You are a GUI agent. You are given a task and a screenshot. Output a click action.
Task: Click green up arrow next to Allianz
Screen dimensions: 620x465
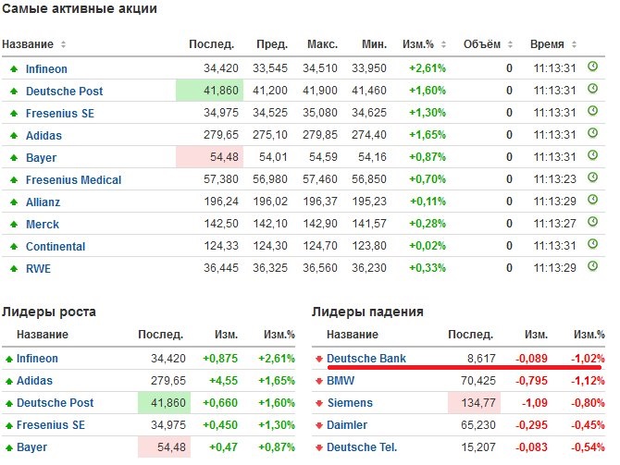point(14,202)
